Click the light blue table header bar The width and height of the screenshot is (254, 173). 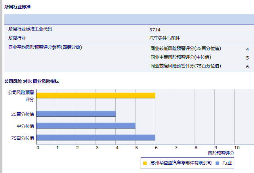pos(129,19)
